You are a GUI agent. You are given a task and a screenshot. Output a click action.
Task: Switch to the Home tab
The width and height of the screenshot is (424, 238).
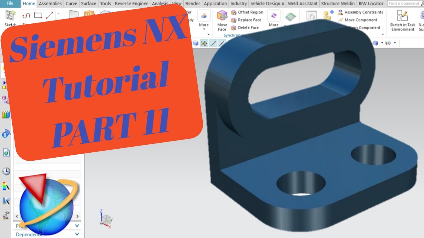29,4
